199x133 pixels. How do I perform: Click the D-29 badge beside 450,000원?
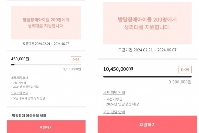(76, 59)
